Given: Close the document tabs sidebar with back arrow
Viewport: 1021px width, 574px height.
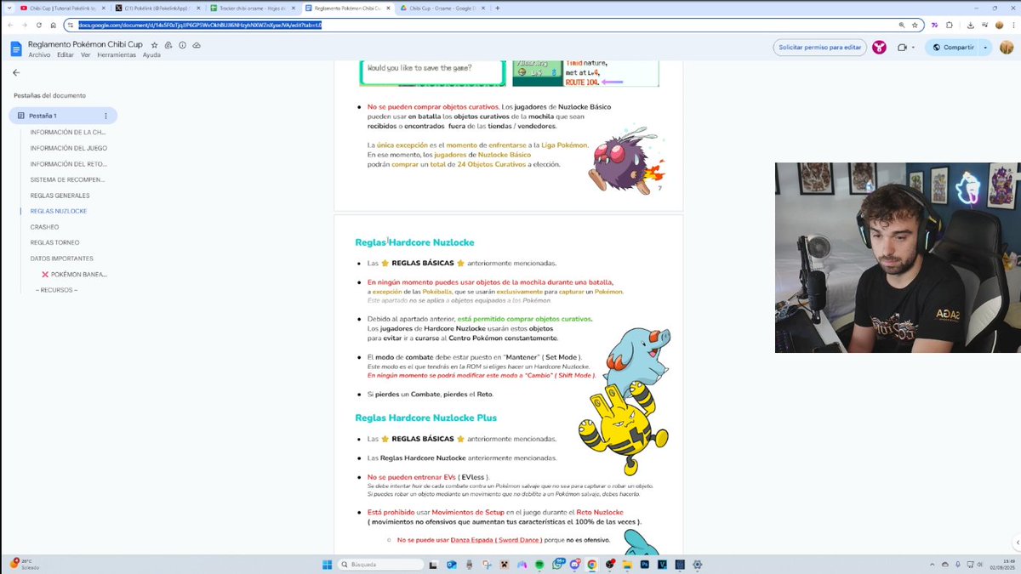Looking at the screenshot, I should point(16,73).
